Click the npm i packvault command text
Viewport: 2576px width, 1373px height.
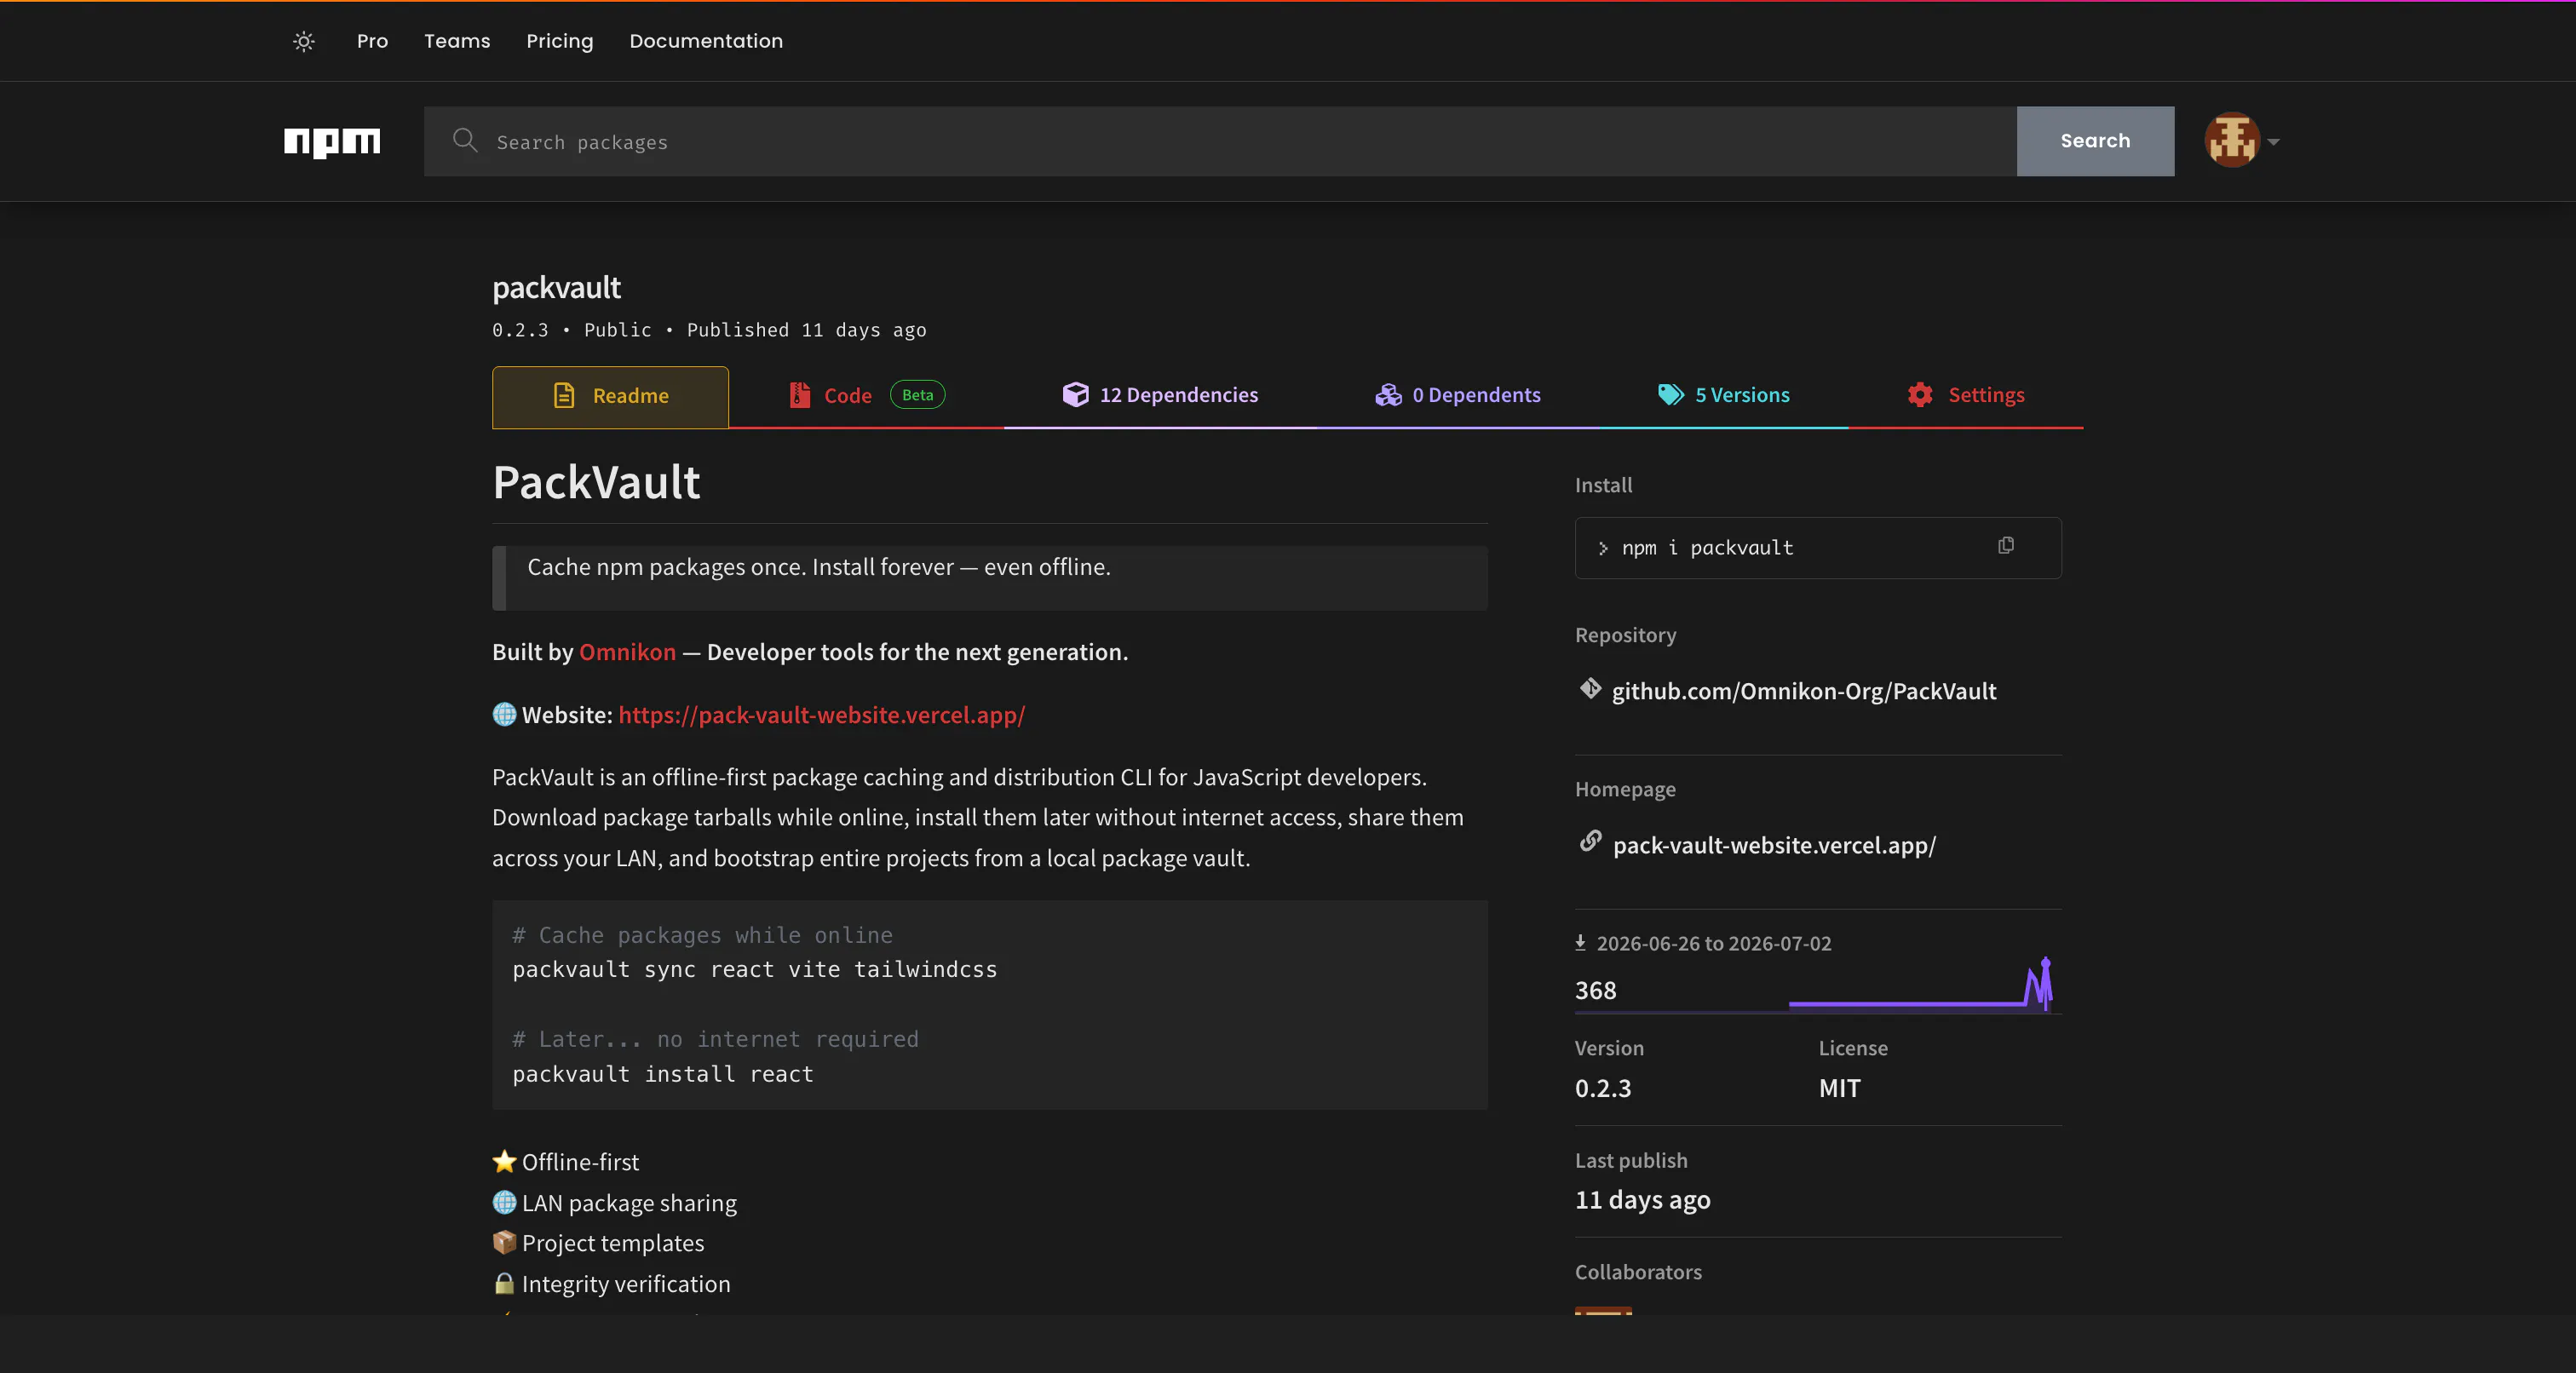[x=1707, y=548]
